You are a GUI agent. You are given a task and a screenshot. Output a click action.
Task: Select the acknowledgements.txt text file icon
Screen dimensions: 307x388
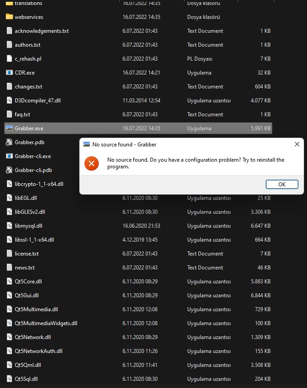point(10,31)
